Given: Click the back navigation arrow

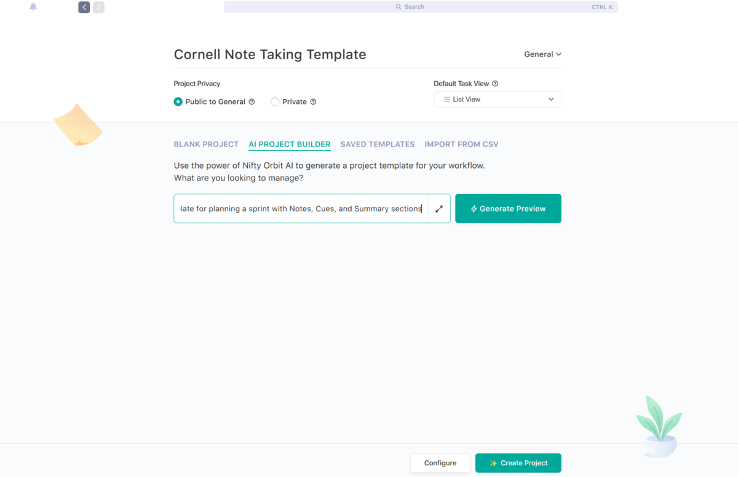Looking at the screenshot, I should 84,7.
